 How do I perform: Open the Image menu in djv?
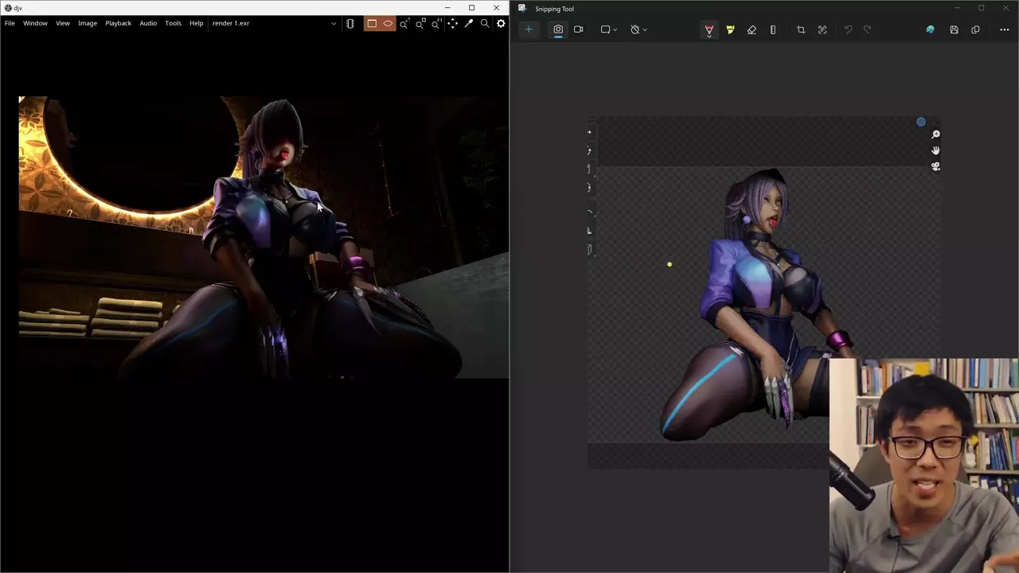[x=88, y=23]
